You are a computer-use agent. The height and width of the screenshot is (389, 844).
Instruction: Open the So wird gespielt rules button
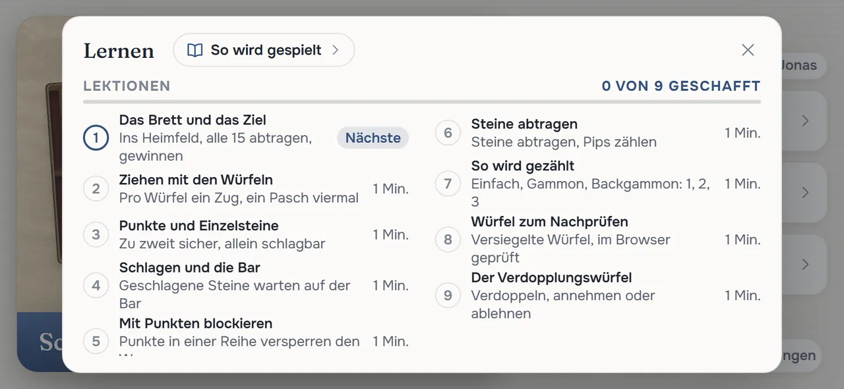click(x=264, y=50)
